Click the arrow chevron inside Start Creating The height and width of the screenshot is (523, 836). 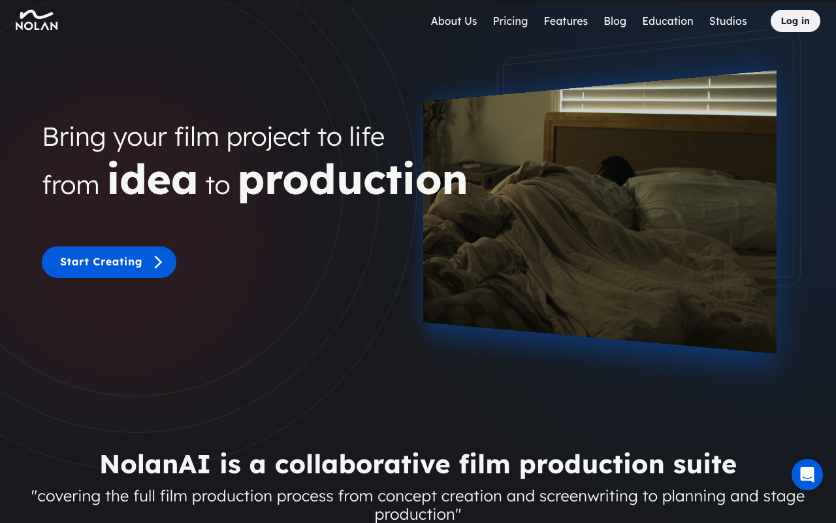click(158, 262)
